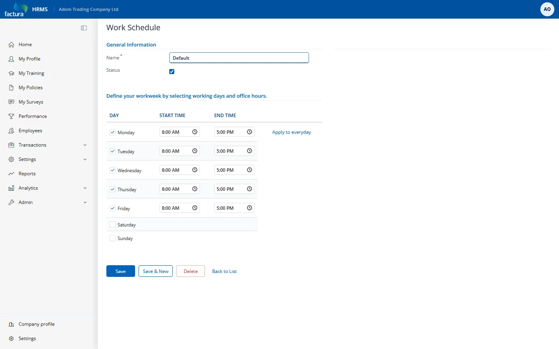Uncheck the Thursday working day
This screenshot has height=349, width=559.
(113, 189)
